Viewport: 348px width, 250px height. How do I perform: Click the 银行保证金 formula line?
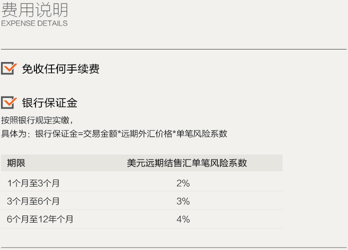point(114,134)
